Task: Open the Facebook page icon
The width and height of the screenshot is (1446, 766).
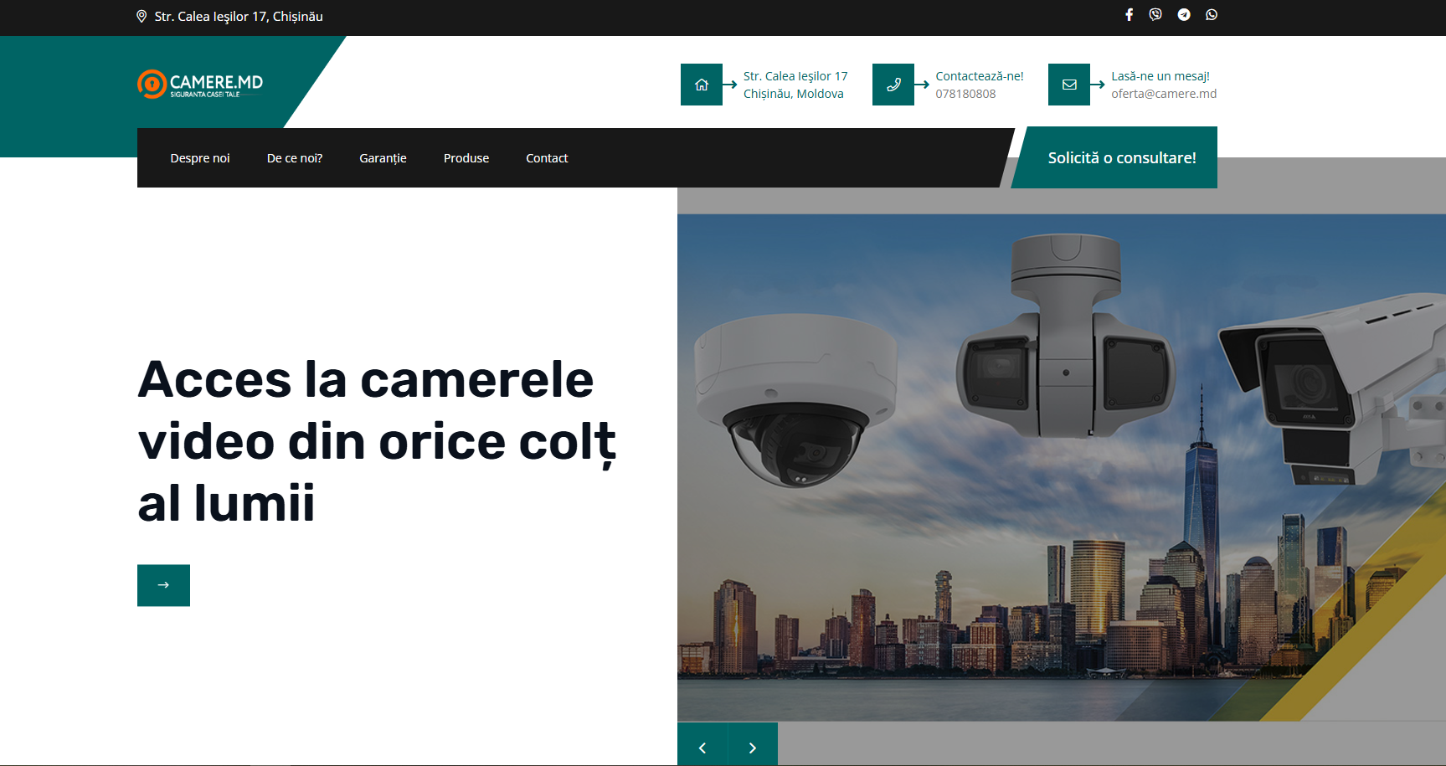Action: pos(1129,15)
